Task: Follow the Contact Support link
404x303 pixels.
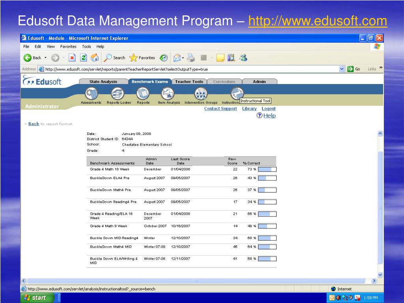Action: [x=221, y=108]
